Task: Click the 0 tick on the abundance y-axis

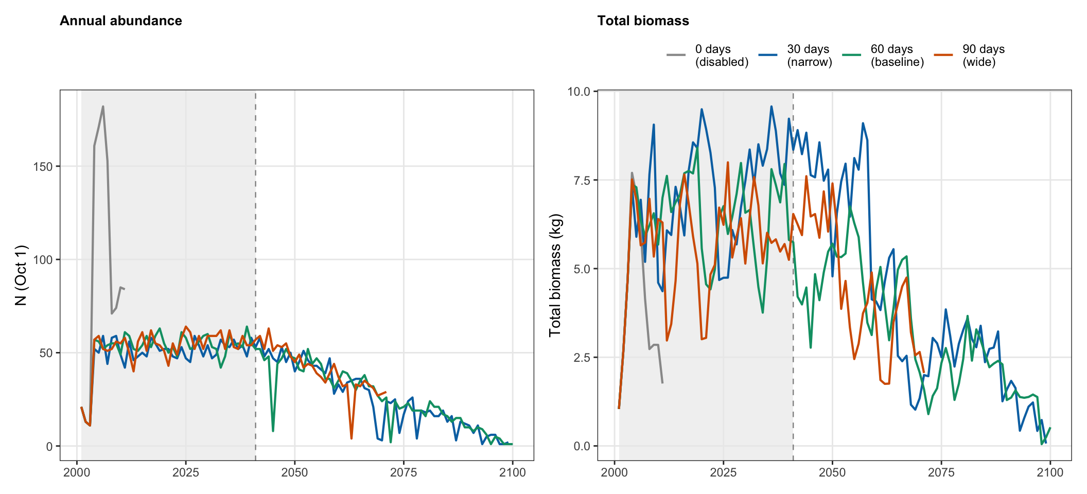Action: pos(49,446)
